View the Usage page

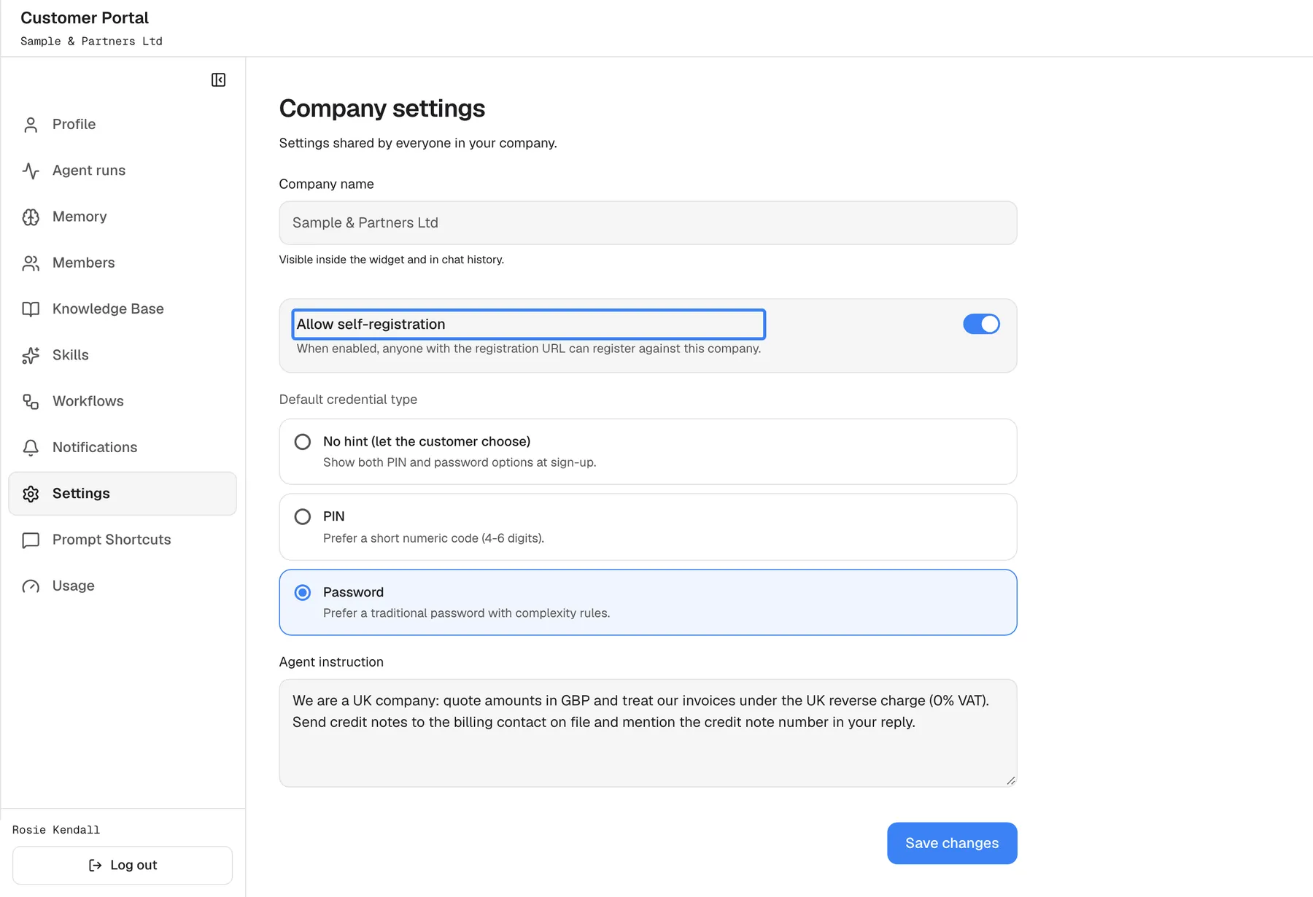(123, 586)
